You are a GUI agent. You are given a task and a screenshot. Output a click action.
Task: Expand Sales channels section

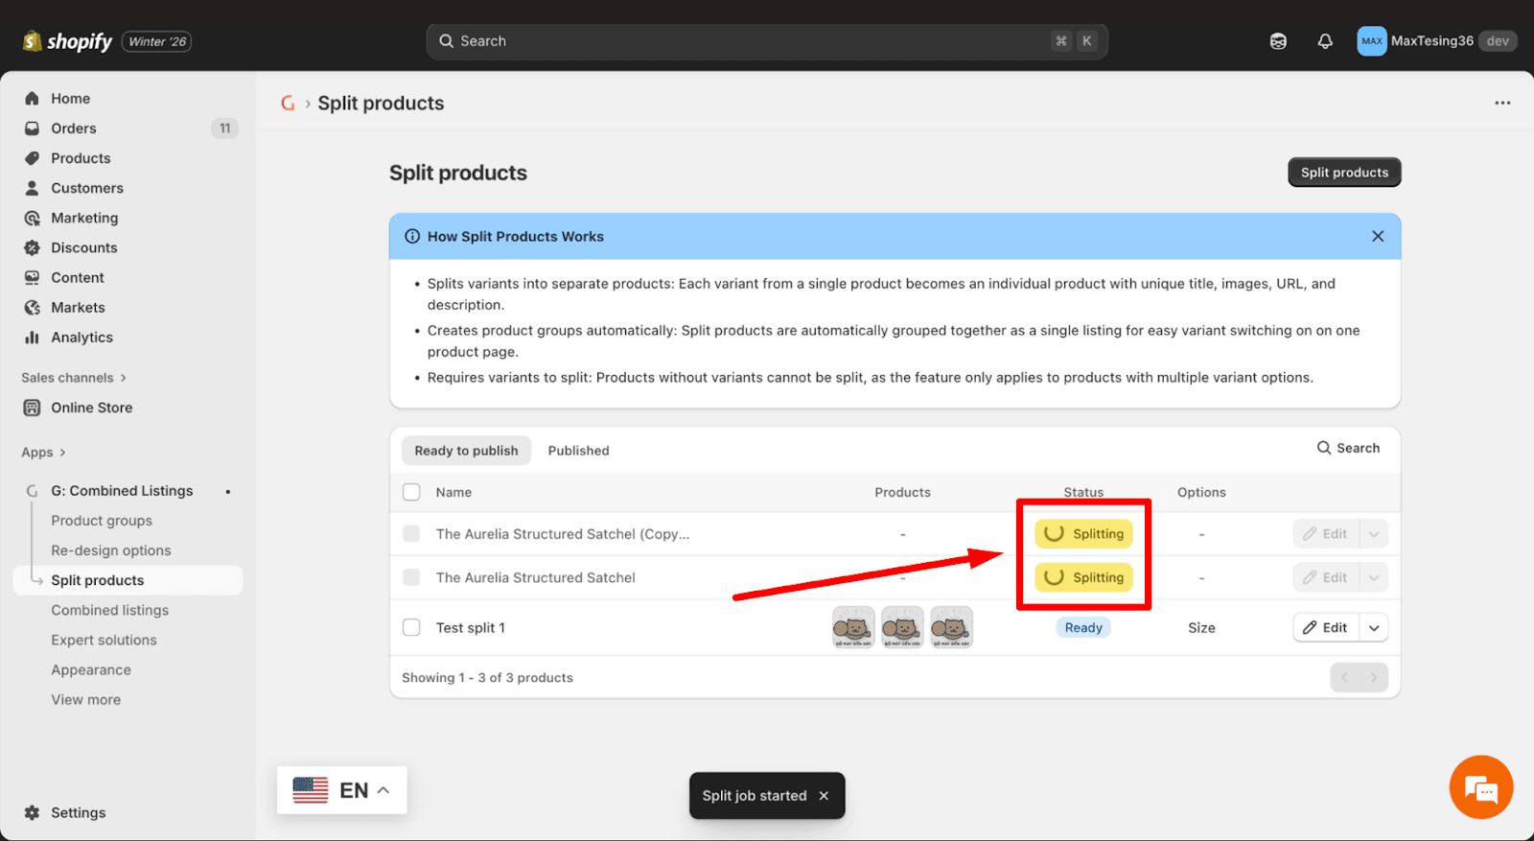pyautogui.click(x=74, y=378)
